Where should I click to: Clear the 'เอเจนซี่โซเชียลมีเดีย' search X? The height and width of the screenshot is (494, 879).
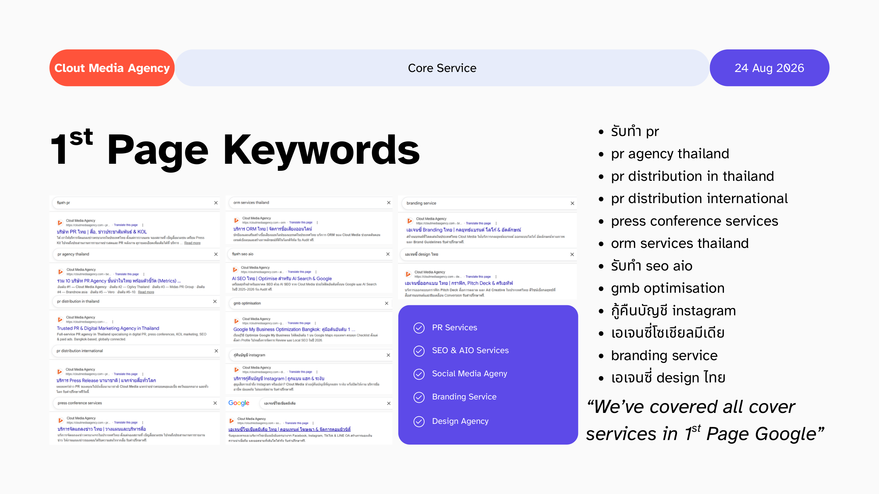(389, 403)
